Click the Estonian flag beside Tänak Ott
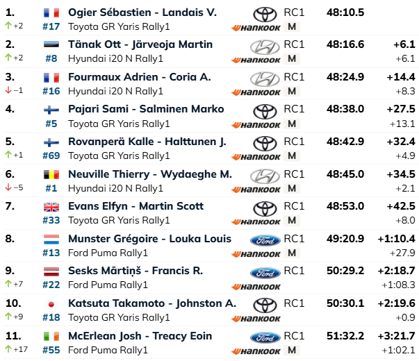The width and height of the screenshot is (419, 361). (51, 44)
